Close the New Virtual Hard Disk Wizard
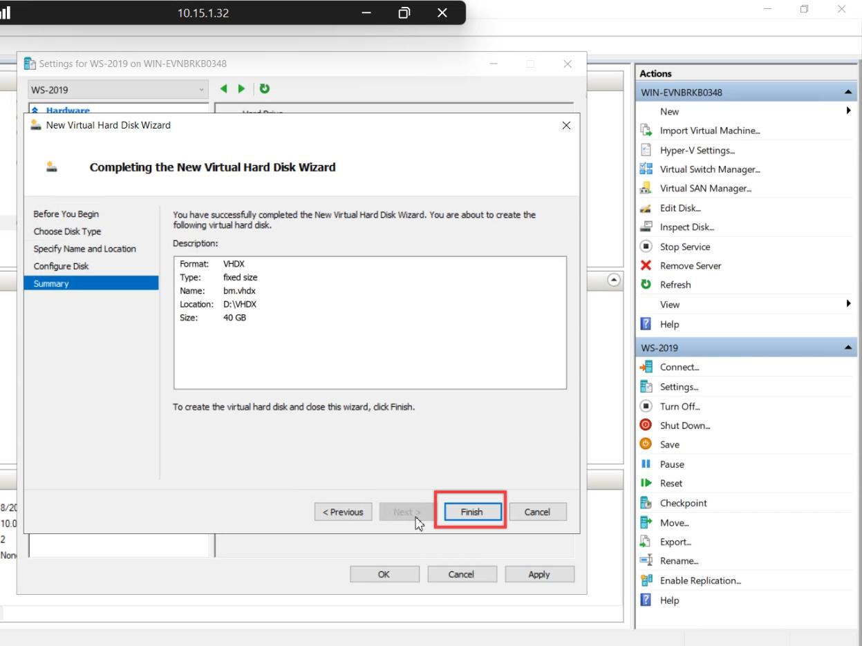862x646 pixels. 566,125
